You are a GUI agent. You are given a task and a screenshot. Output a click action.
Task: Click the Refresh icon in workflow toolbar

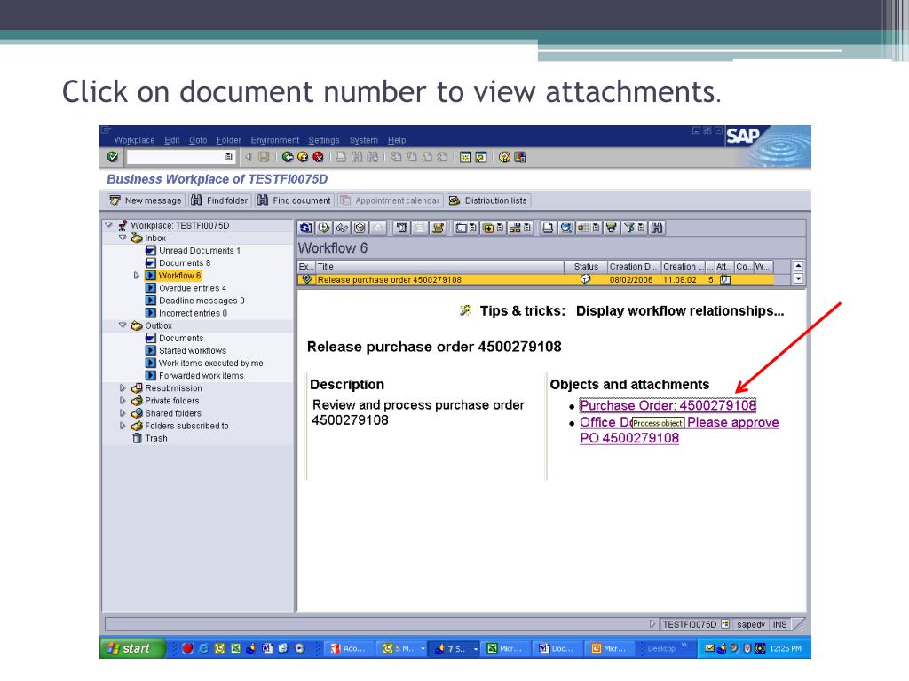(305, 228)
